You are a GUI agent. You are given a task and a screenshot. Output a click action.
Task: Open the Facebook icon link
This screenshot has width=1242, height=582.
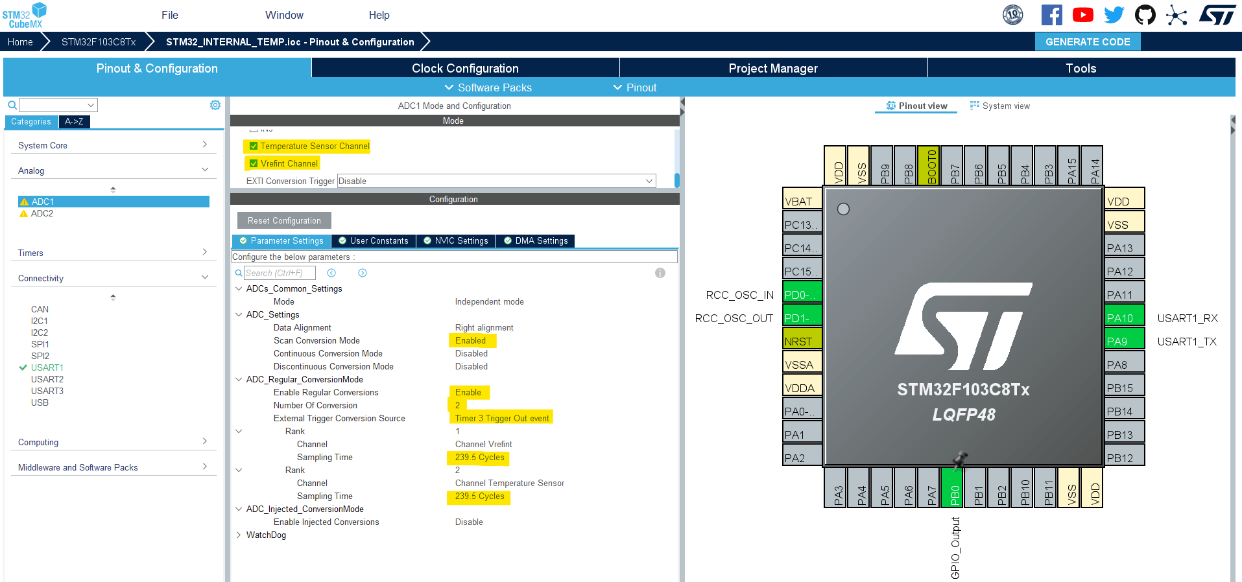point(1051,15)
